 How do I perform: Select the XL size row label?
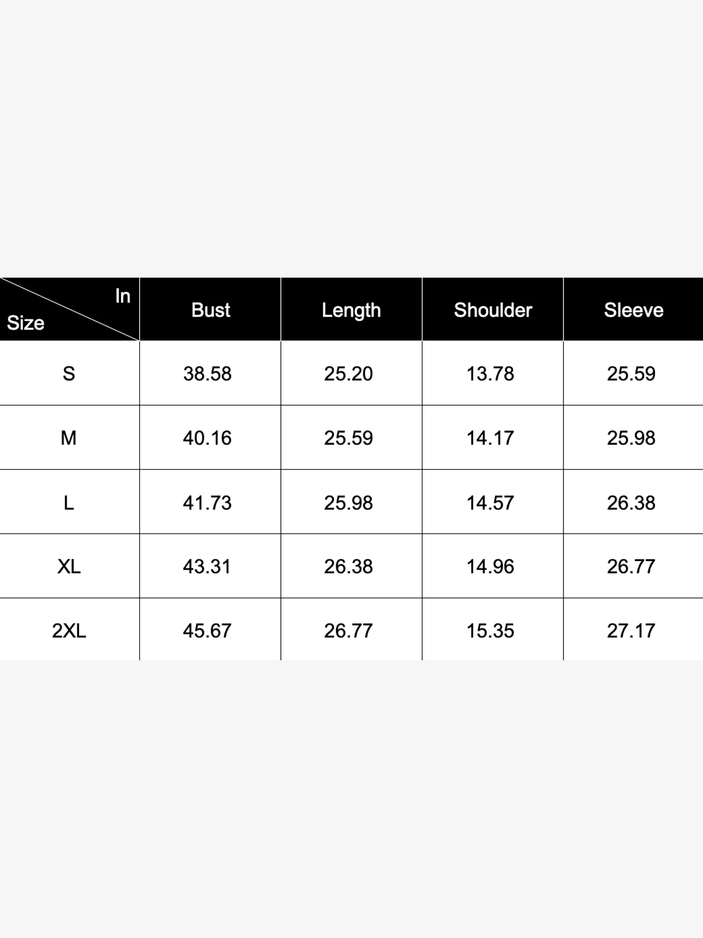point(69,567)
